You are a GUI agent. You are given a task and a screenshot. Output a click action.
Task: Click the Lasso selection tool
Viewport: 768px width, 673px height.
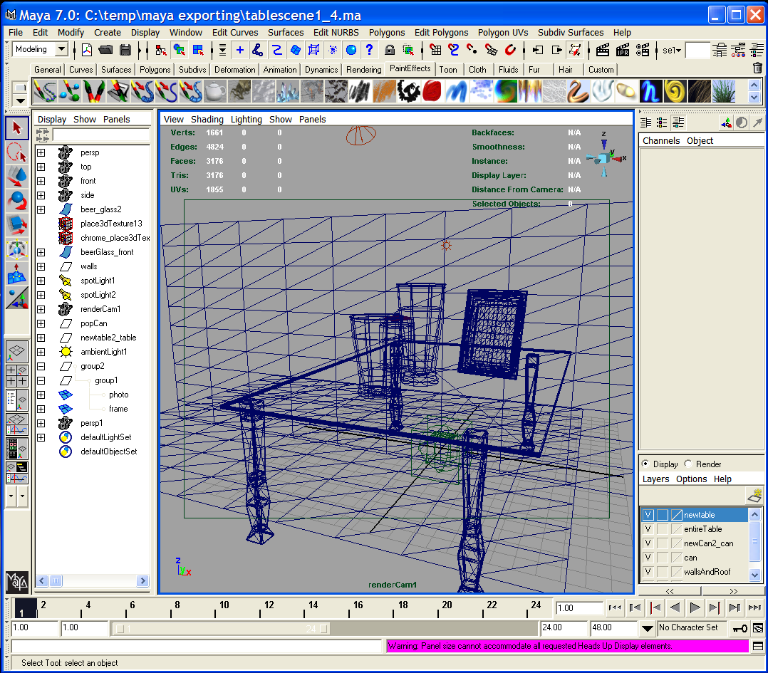click(17, 152)
